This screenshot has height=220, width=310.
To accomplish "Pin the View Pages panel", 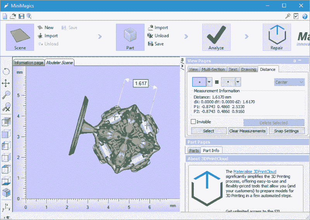I will 294,61.
